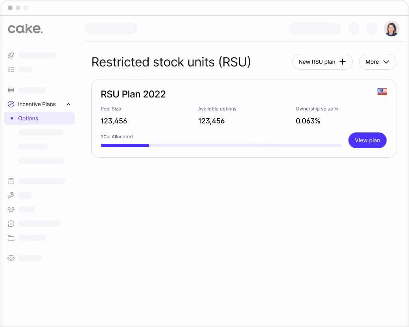Click the 20% Allocated progress bar
Image resolution: width=409 pixels, height=327 pixels.
point(221,145)
